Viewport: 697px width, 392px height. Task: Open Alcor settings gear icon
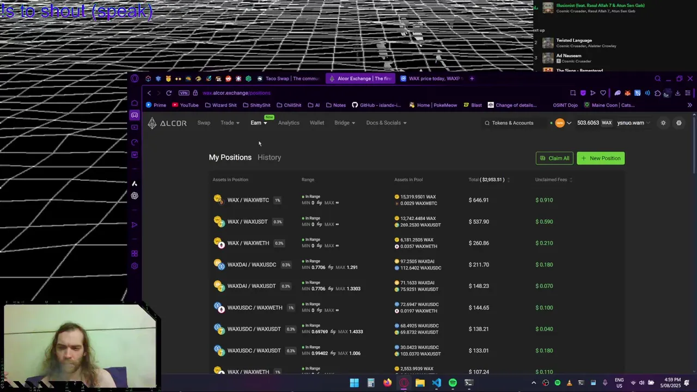678,123
